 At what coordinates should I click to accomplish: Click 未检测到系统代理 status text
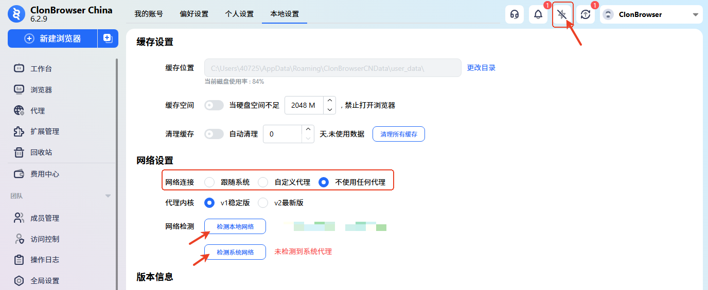click(303, 252)
